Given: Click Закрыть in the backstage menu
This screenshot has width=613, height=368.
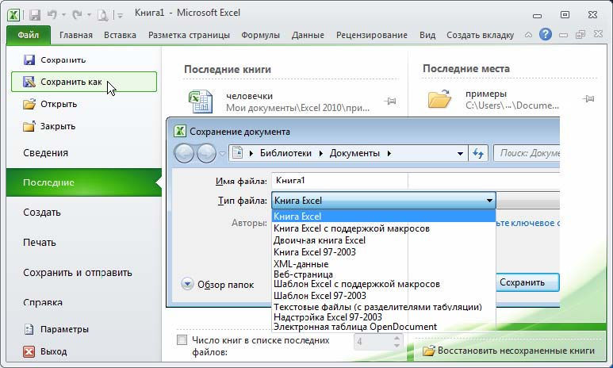Looking at the screenshot, I should click(83, 126).
